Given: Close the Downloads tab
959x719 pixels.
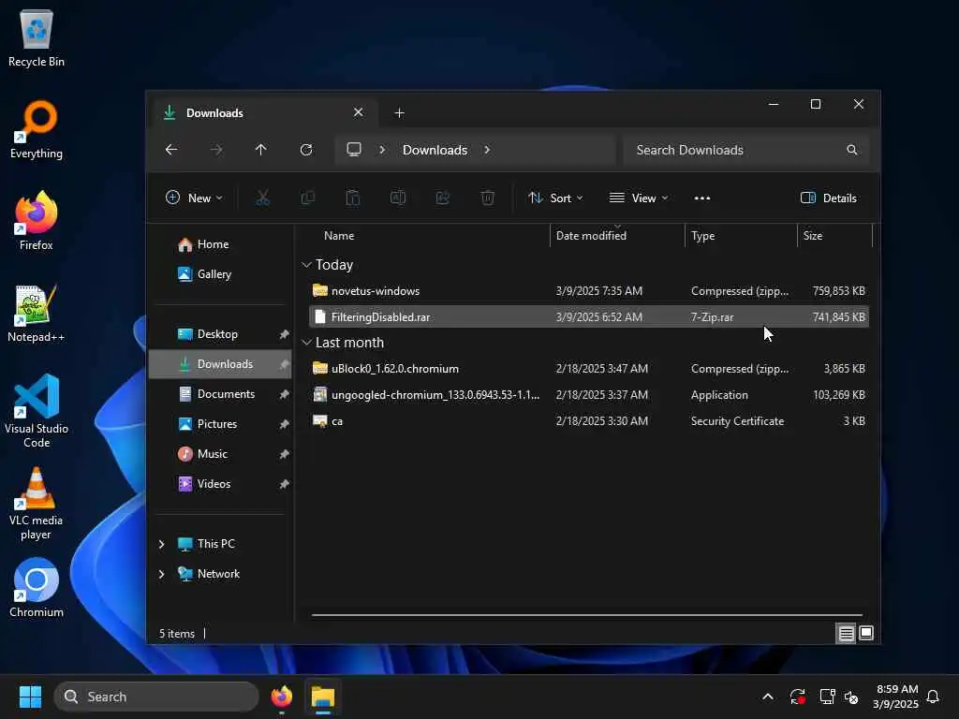Looking at the screenshot, I should (359, 112).
